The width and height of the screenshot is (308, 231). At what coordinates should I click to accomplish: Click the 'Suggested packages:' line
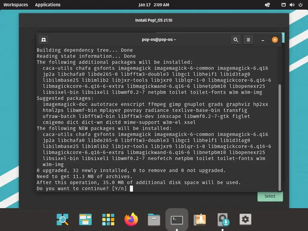65,98
